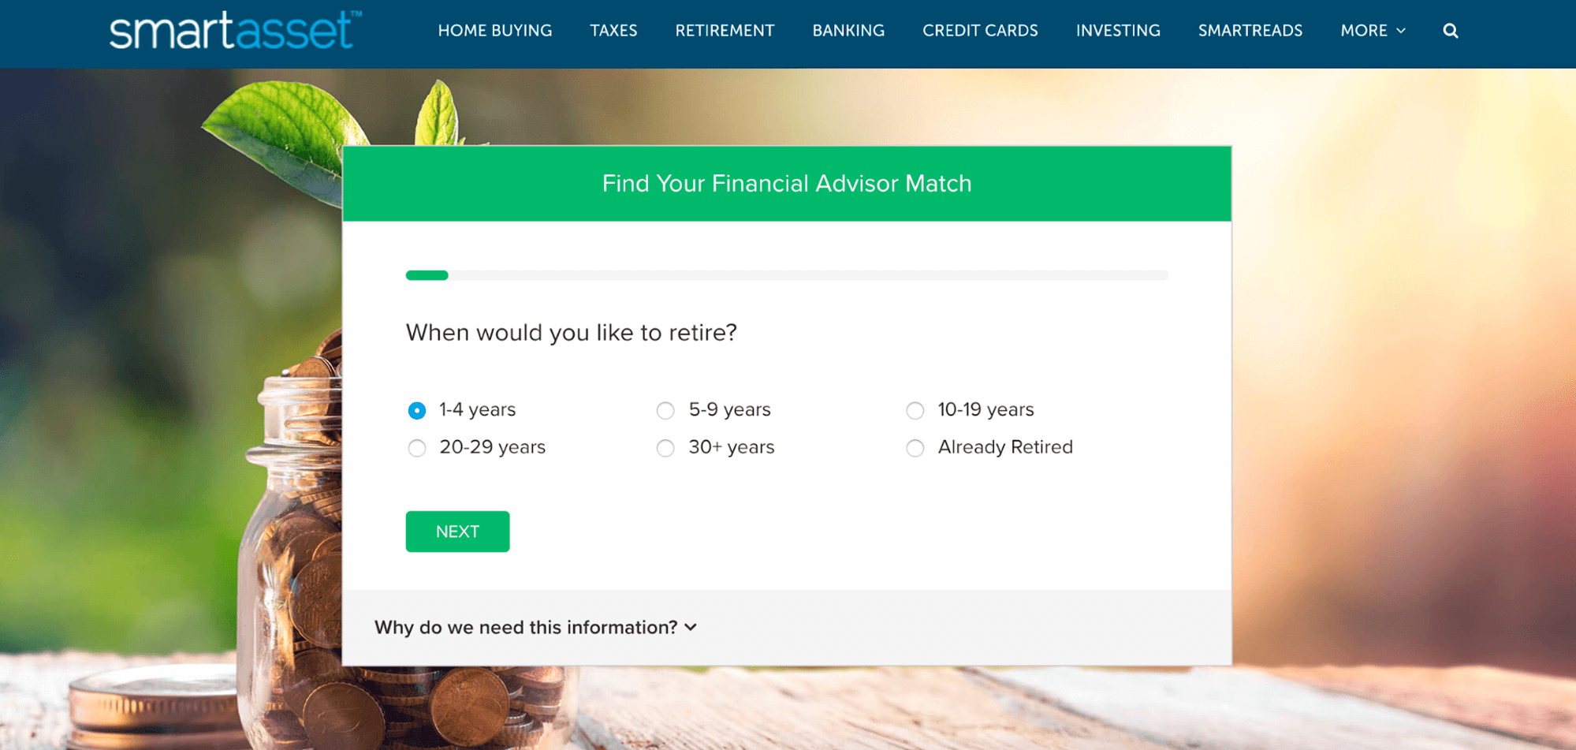Open the More dropdown menu
This screenshot has height=750, width=1576.
1373,31
